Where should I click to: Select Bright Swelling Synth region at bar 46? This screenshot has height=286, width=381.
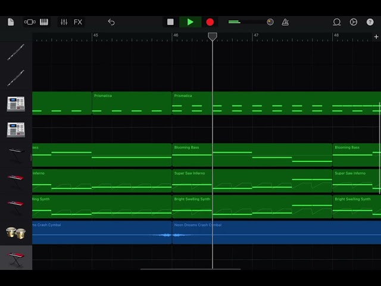click(x=252, y=207)
